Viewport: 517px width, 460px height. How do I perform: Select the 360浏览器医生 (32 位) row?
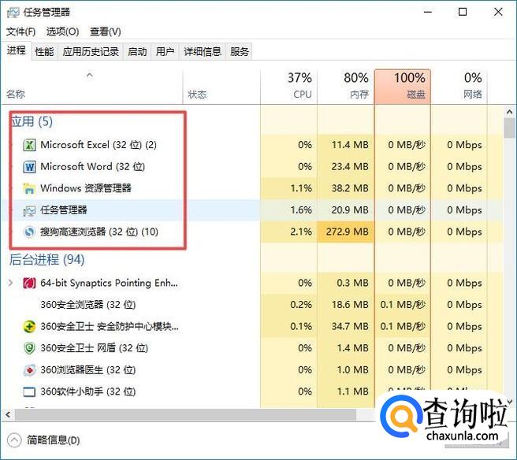point(252,370)
